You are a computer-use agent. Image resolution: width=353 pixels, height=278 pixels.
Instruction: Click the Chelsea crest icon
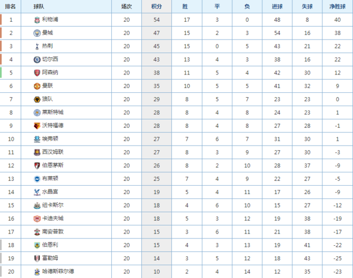(x=37, y=59)
